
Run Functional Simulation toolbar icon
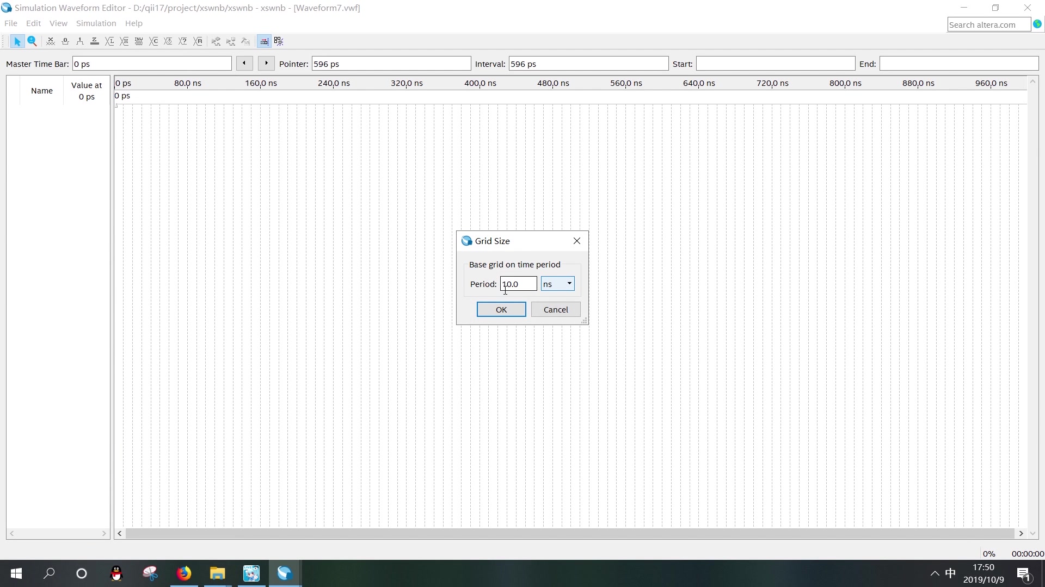[x=216, y=41]
